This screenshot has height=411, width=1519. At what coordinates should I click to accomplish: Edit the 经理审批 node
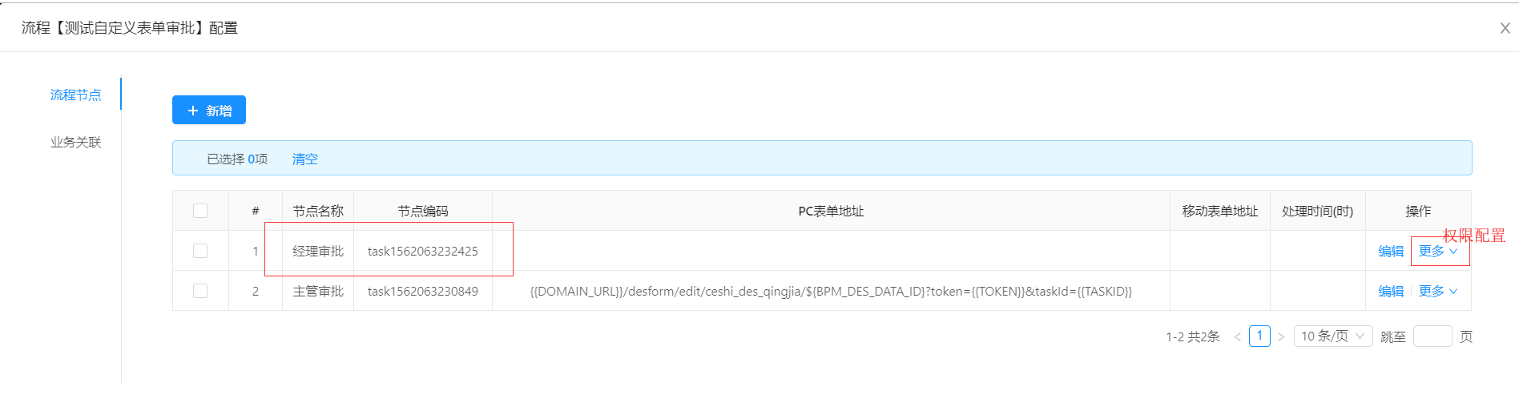pyautogui.click(x=1391, y=251)
